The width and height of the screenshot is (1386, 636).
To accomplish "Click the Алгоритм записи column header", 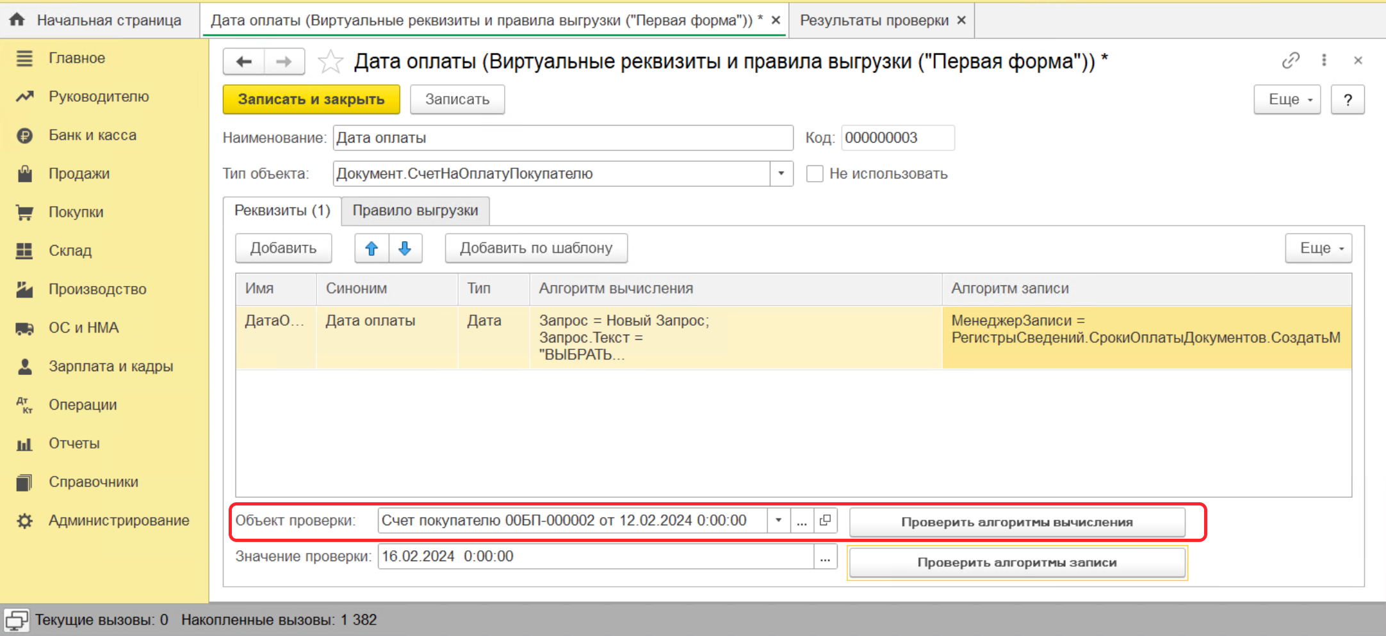I will (1146, 289).
